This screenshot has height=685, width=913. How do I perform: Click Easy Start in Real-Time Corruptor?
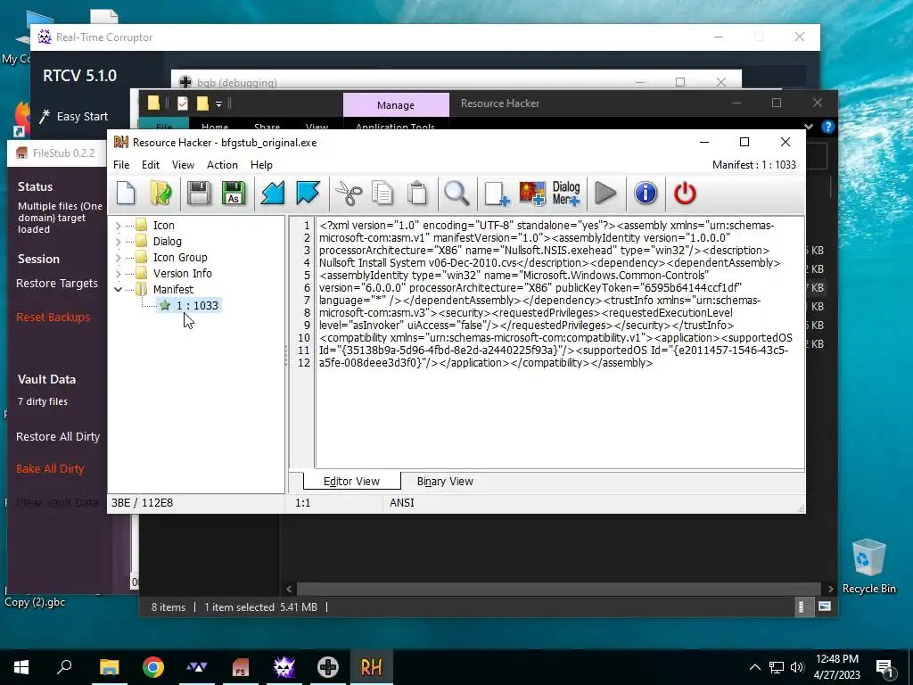(73, 117)
